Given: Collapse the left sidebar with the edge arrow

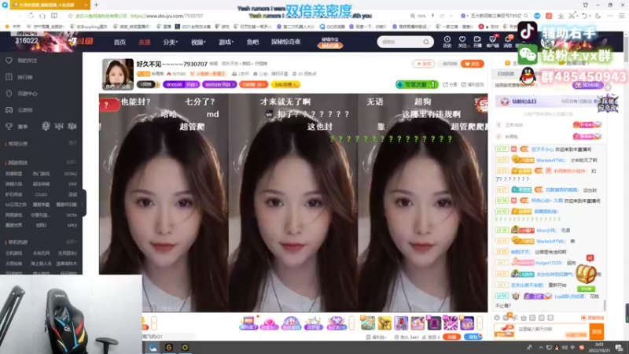Looking at the screenshot, I should (x=83, y=204).
